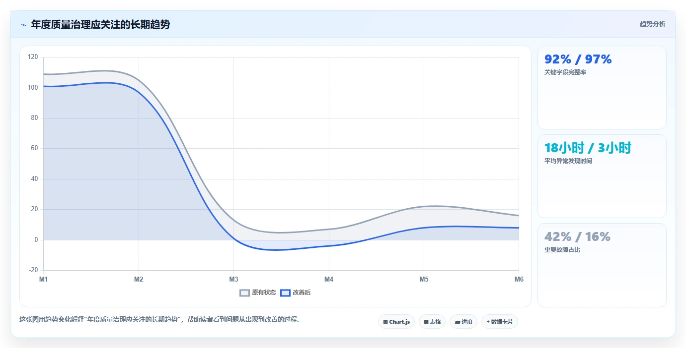The height and width of the screenshot is (348, 686).
Task: Toggle the 改善后 legend swatch
Action: [x=285, y=292]
